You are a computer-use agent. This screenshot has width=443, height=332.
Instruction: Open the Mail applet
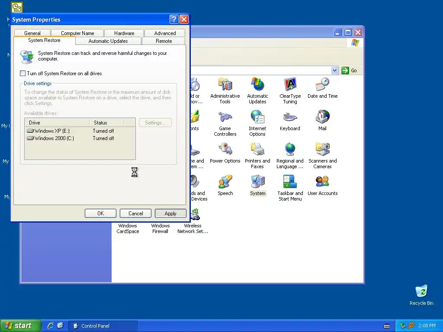tap(322, 121)
